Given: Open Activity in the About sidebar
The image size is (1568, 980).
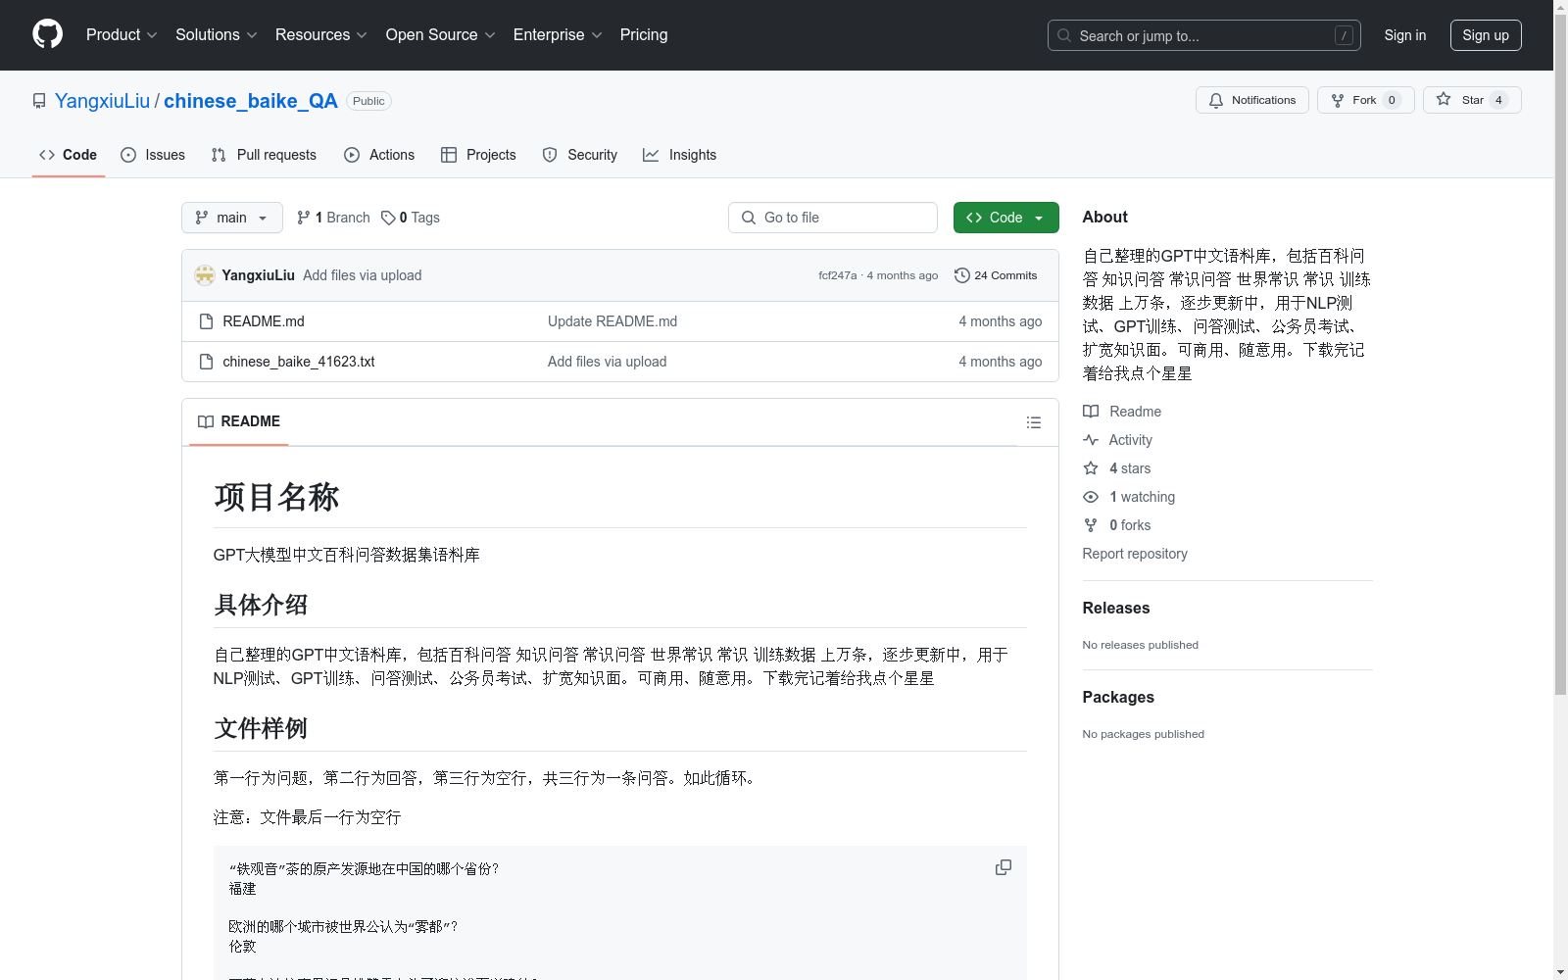Looking at the screenshot, I should [x=1117, y=440].
